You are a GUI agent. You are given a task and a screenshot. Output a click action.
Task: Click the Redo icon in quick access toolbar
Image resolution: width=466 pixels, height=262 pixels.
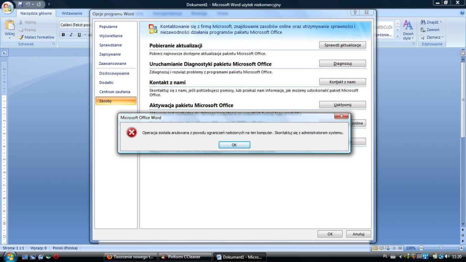point(39,4)
